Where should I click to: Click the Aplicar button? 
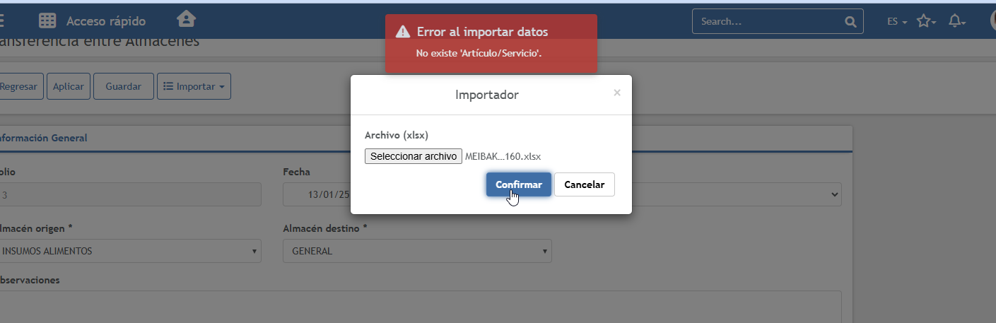pos(68,86)
